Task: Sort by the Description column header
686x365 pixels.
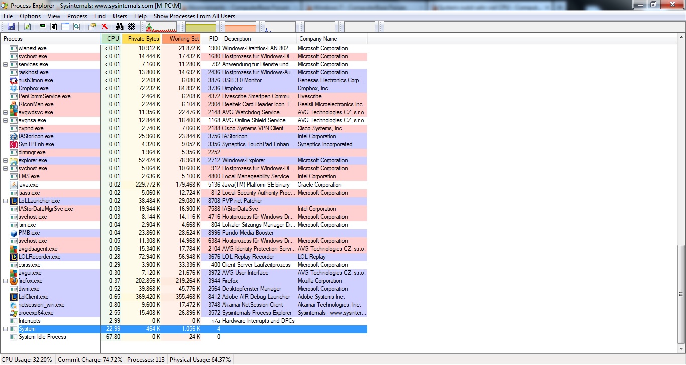Action: point(259,39)
